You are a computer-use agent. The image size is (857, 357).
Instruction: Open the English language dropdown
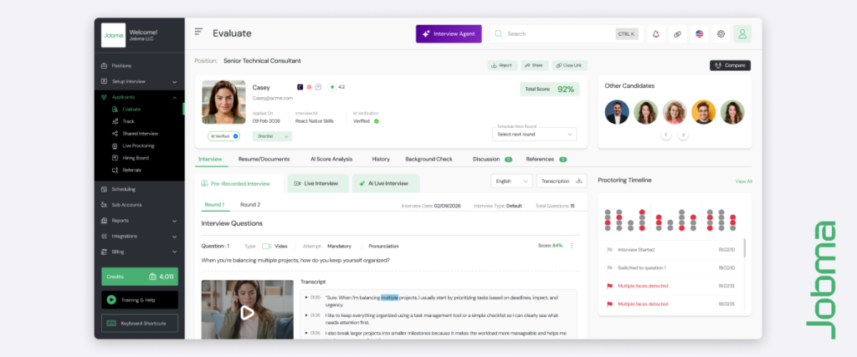click(x=511, y=181)
